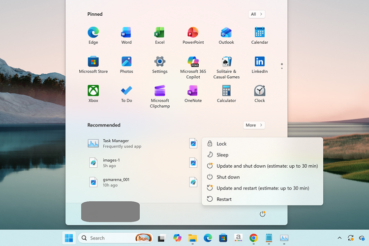Open Amazon app in taskbar
The height and width of the screenshot is (246, 369).
pos(238,238)
